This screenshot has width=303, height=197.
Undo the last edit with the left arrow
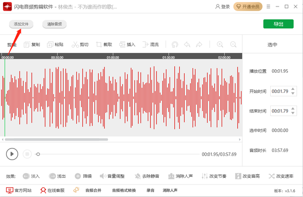187,44
